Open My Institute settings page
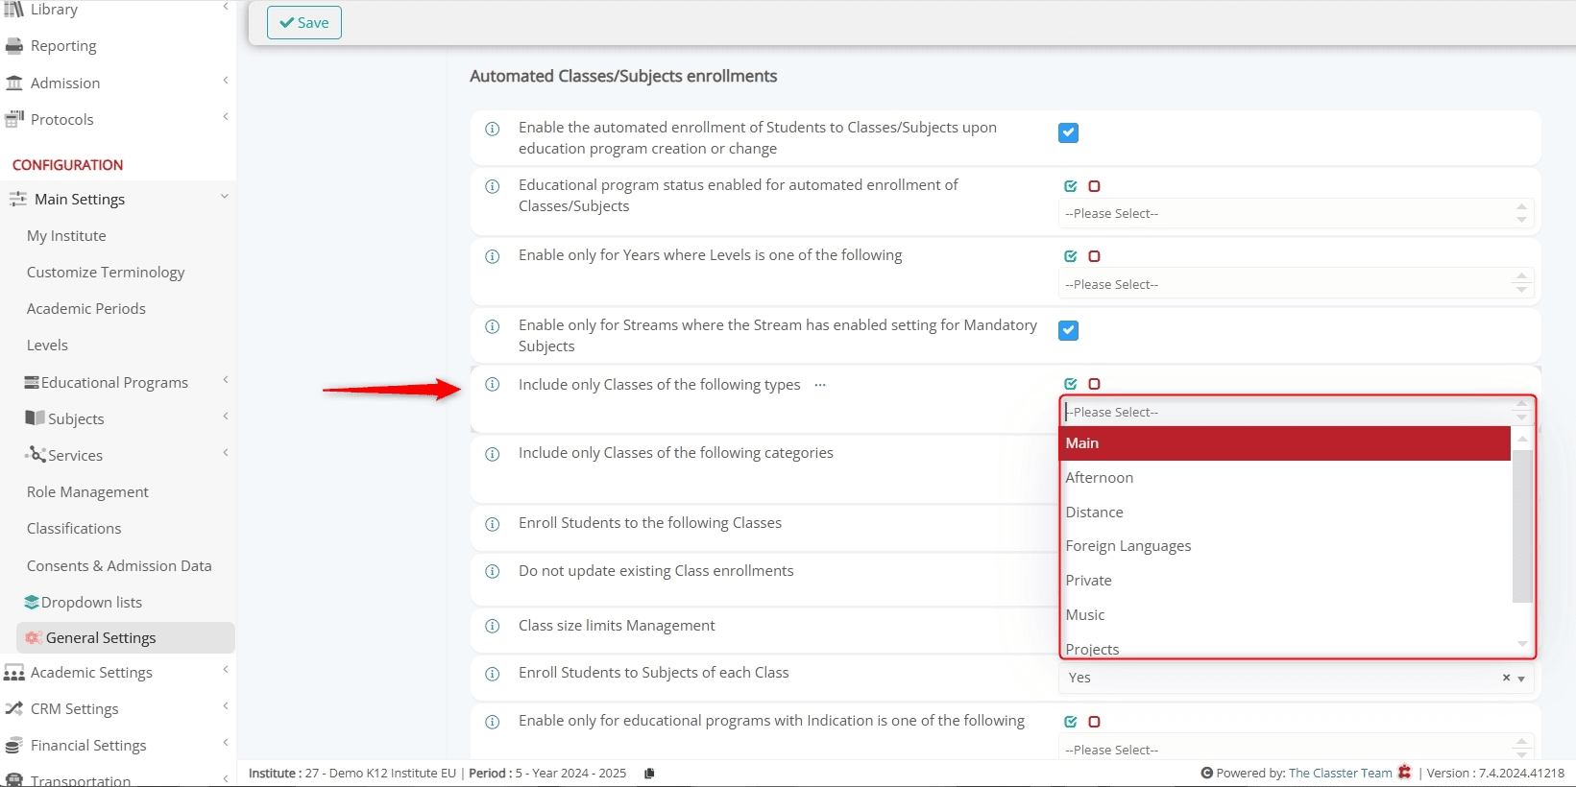The image size is (1576, 787). 66,236
